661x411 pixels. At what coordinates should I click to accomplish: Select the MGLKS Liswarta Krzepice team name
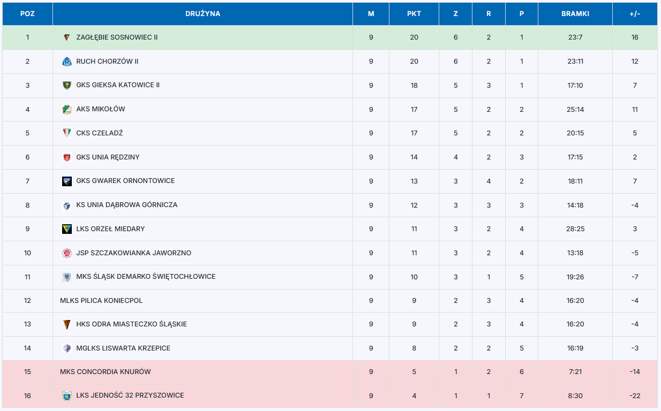tap(123, 348)
